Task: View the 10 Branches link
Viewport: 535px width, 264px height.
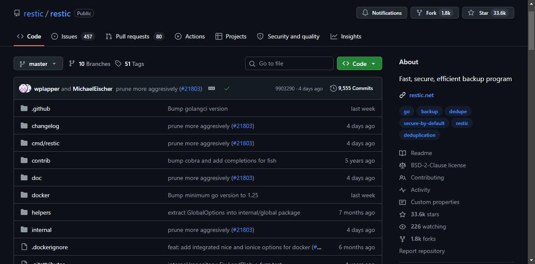Action: [x=89, y=64]
